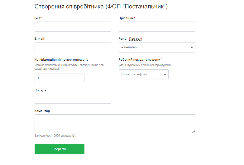Click the confidential phone field with plus sign
Screen dimensions: 244x165
(x=59, y=78)
